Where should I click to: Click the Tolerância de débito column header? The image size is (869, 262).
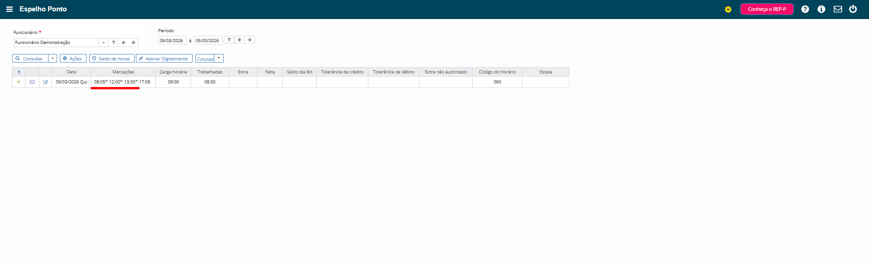click(x=394, y=72)
